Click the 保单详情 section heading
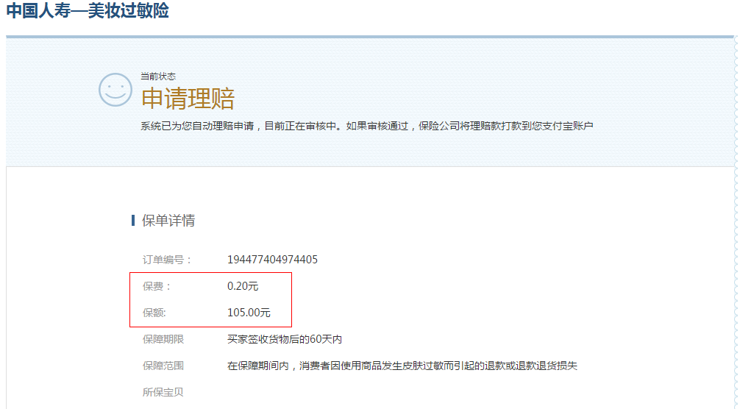The image size is (740, 409). (x=168, y=220)
